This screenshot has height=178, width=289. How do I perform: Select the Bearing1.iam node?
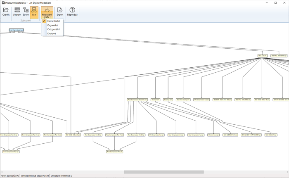pyautogui.click(x=156, y=100)
